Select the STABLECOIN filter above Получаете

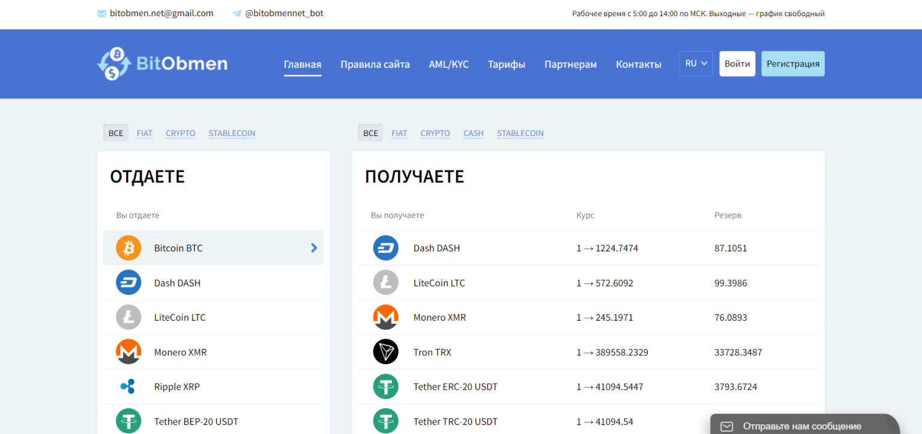520,133
